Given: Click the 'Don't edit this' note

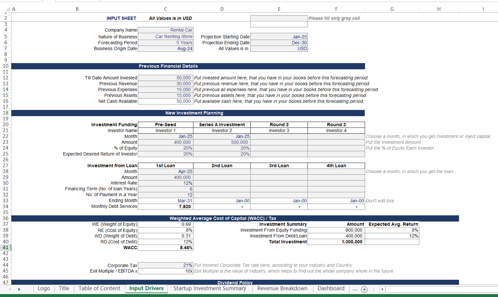Looking at the screenshot, I should (x=380, y=201).
